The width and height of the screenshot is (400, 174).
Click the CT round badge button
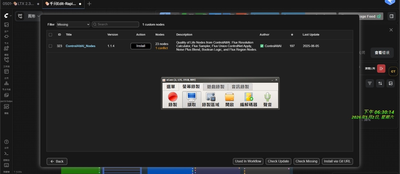(x=393, y=71)
